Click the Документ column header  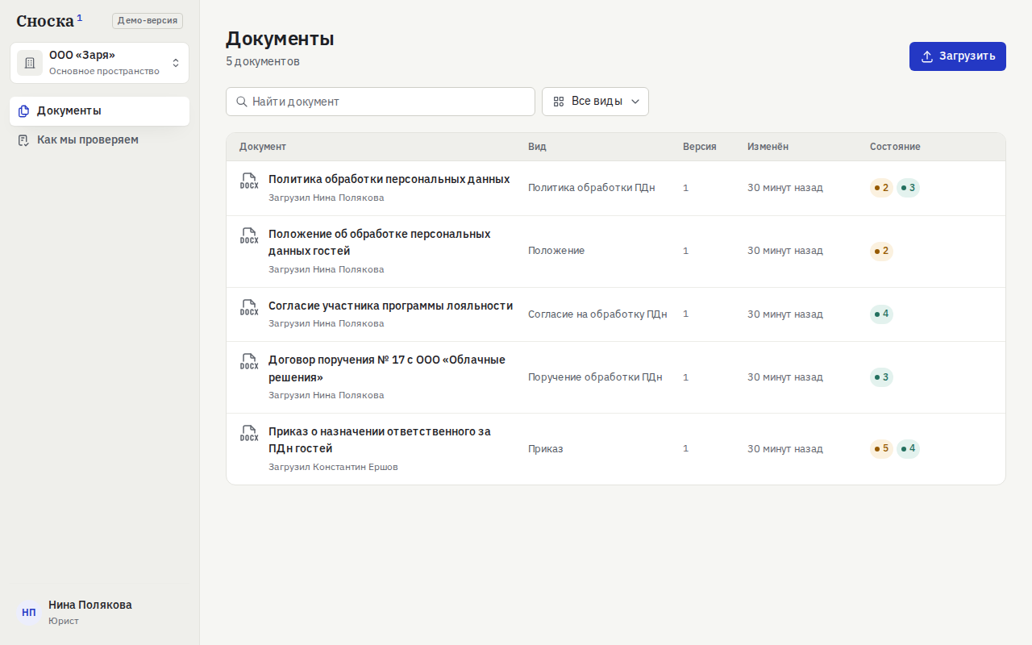(x=263, y=147)
